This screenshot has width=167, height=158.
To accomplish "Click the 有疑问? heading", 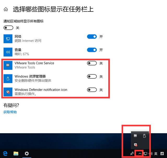I will click(11, 105).
